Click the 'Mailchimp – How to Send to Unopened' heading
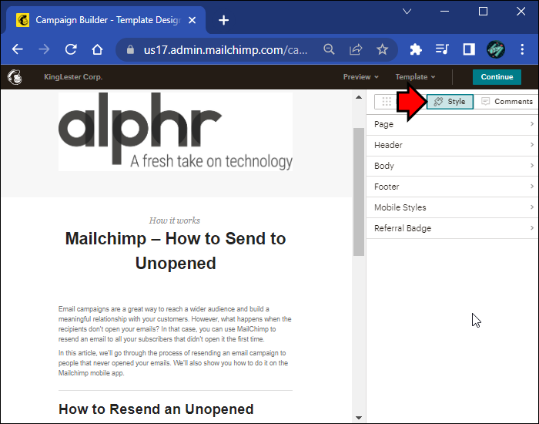This screenshot has height=424, width=539. tap(176, 251)
